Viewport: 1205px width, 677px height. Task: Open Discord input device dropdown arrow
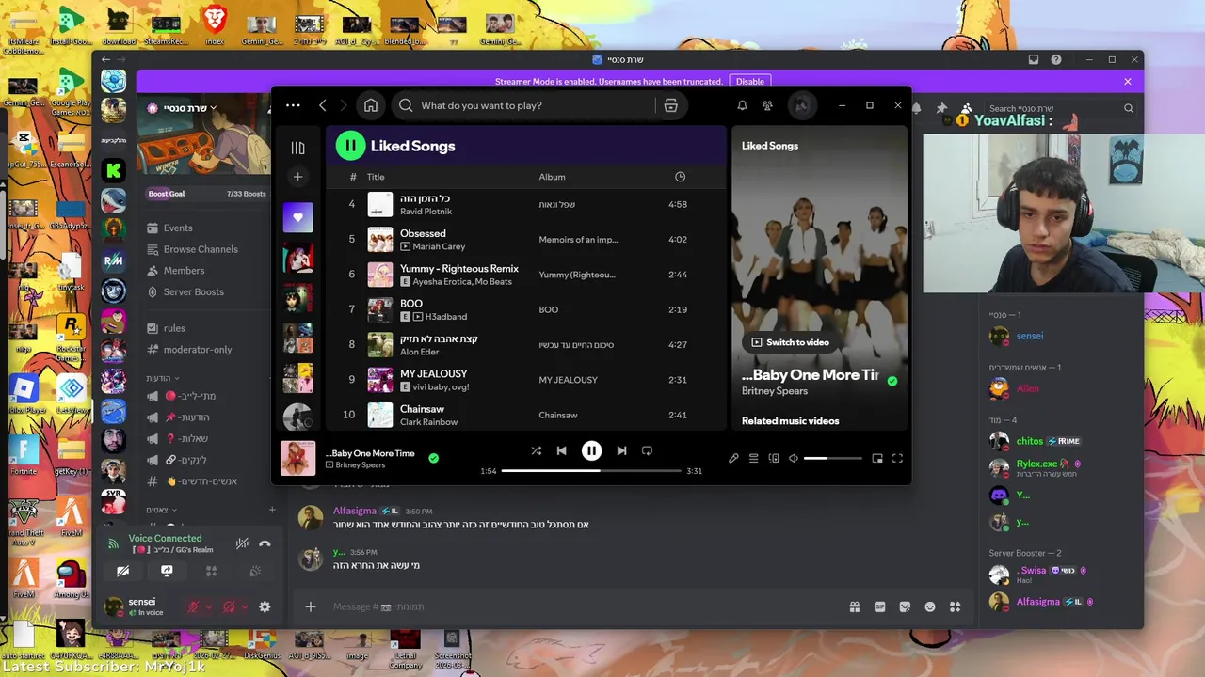point(209,607)
